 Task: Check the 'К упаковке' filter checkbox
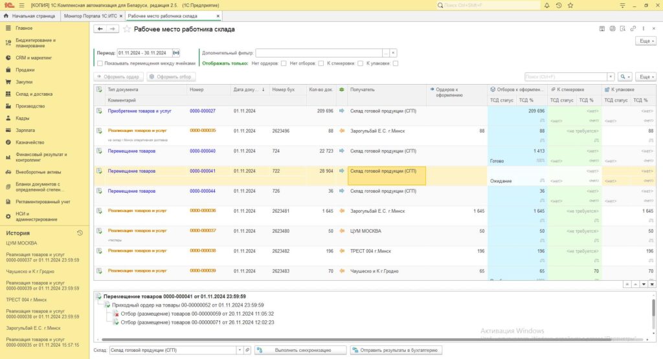point(396,63)
